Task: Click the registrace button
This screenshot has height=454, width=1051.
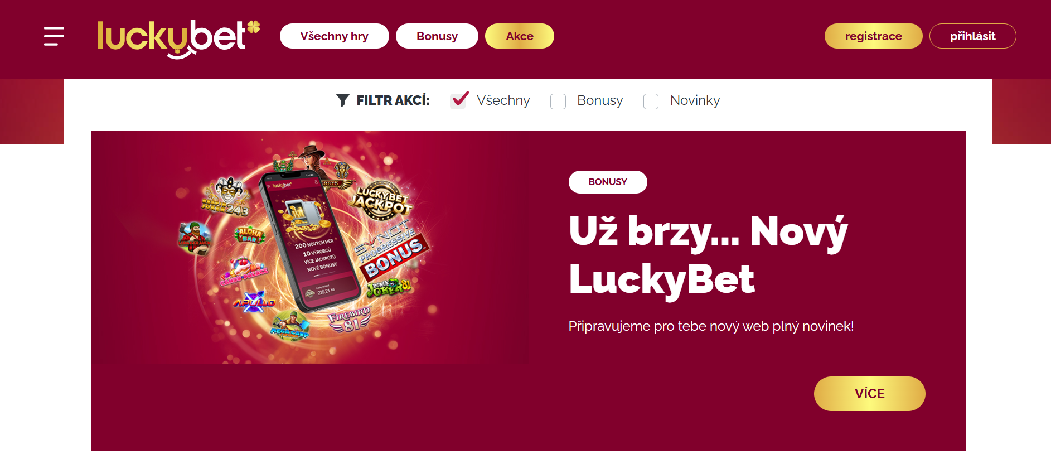Action: click(874, 36)
